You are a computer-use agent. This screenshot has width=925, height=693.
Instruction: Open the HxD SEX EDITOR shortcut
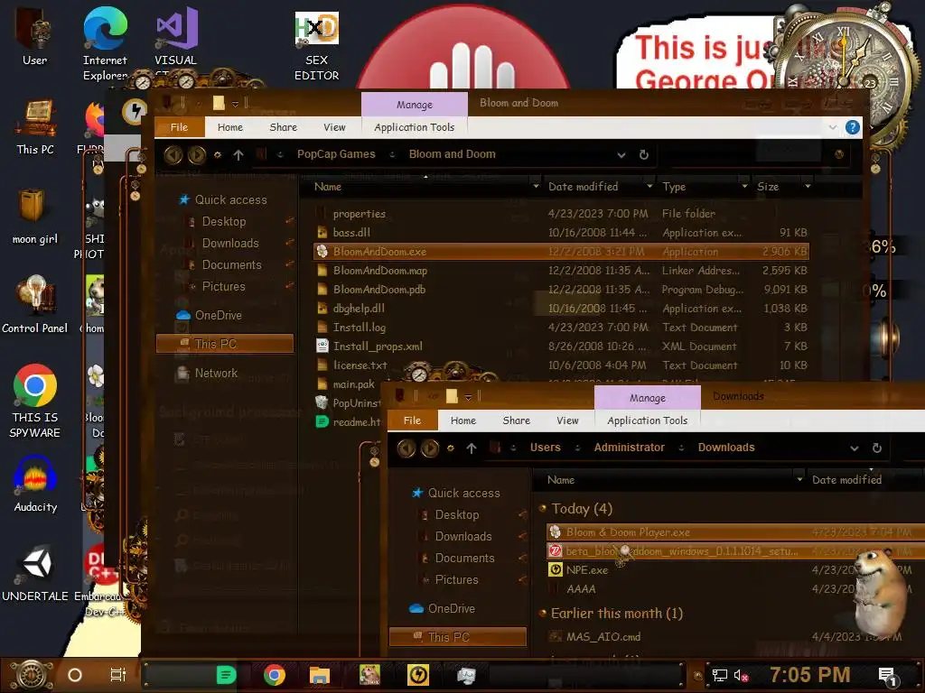[x=317, y=44]
